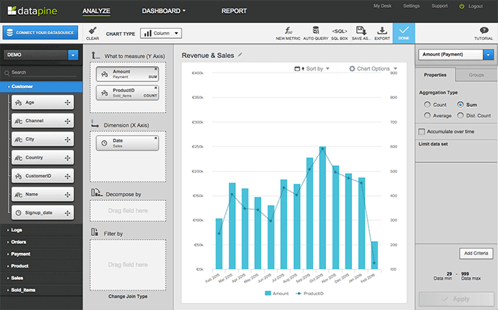This screenshot has width=498, height=310.
Task: Click the Save As disk icon
Action: click(361, 30)
